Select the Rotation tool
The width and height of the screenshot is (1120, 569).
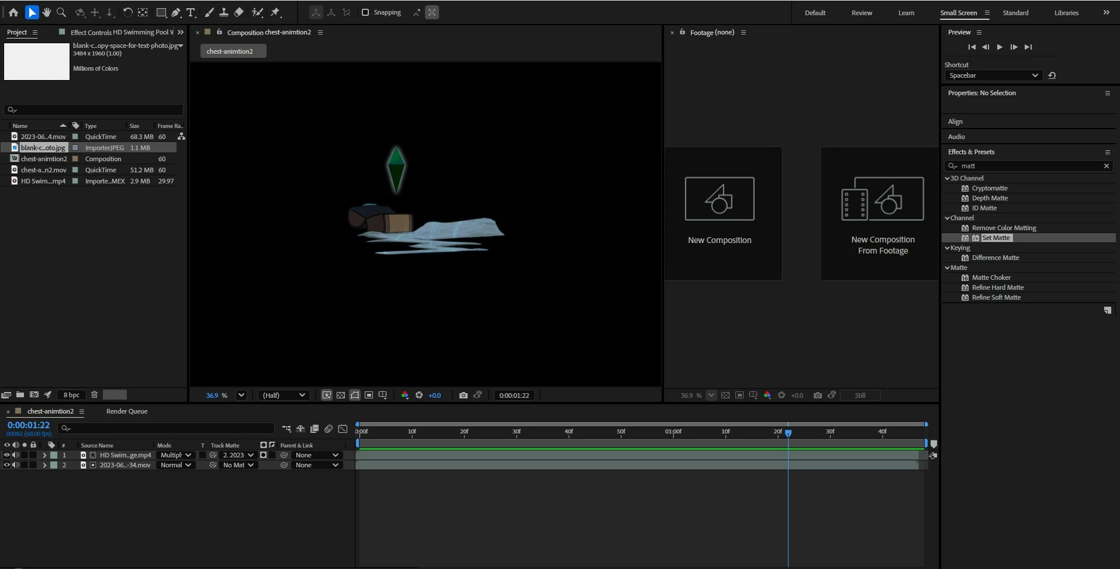coord(127,12)
